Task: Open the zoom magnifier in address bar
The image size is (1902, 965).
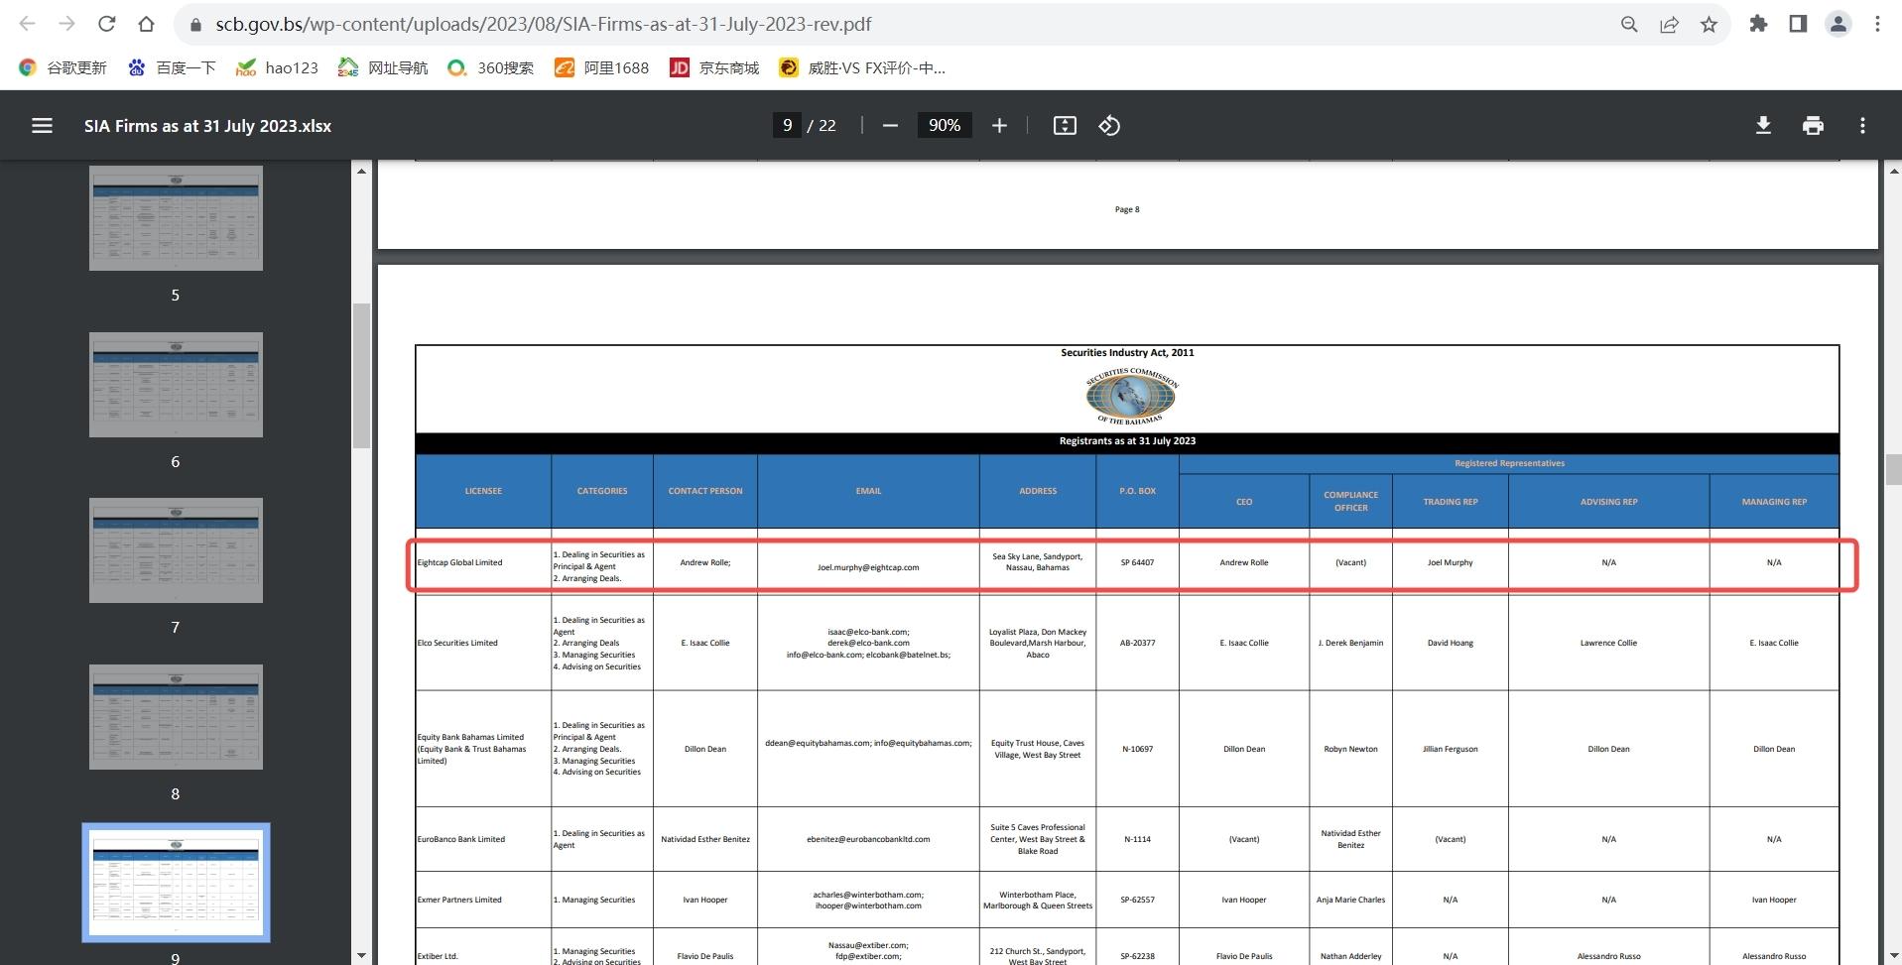Action: coord(1629,24)
